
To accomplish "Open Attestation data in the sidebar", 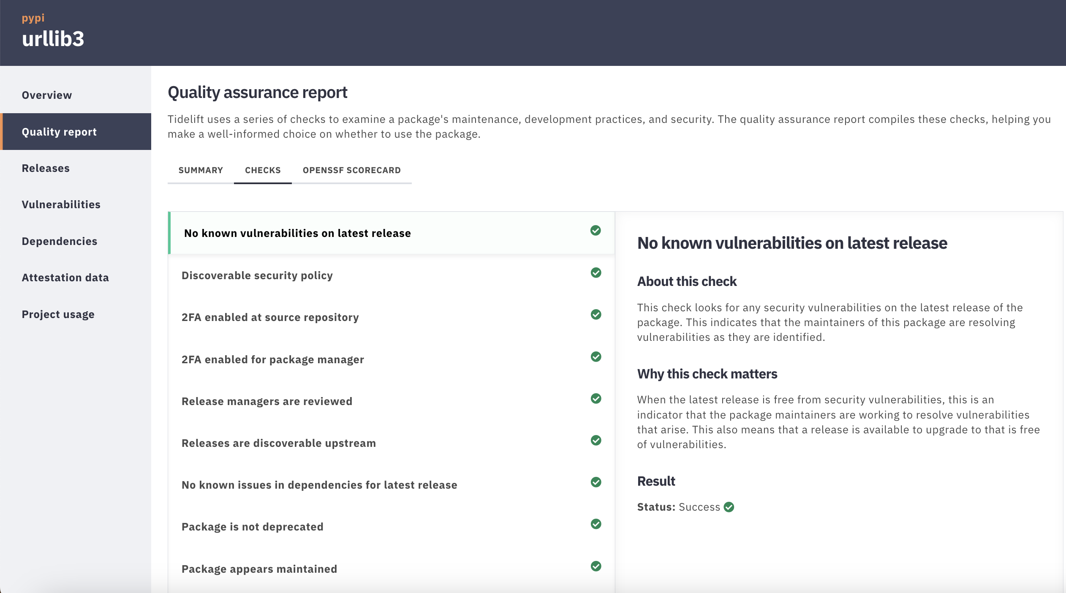I will 76,277.
